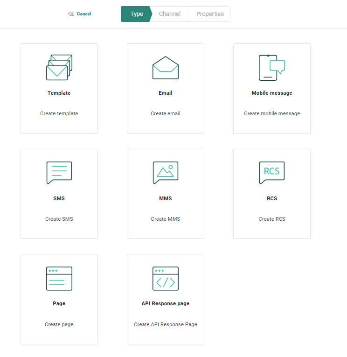Click the stacked envelopes Template icon
This screenshot has height=357, width=347.
click(59, 68)
